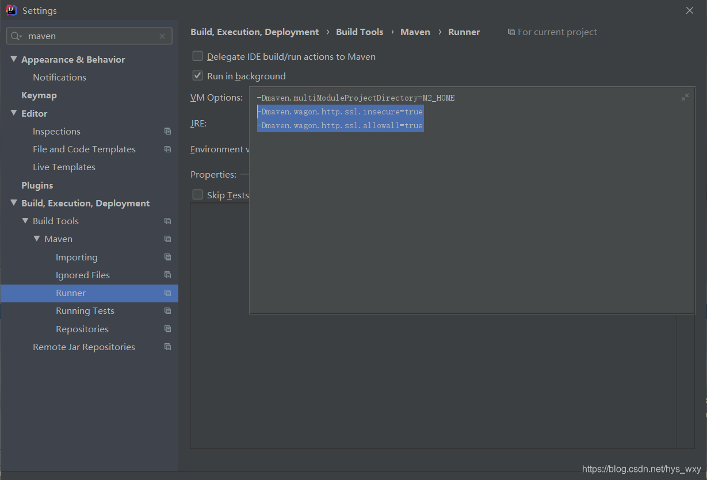The width and height of the screenshot is (707, 480).
Task: Enable Delegate IDE build/run actions to Maven
Action: tap(197, 56)
